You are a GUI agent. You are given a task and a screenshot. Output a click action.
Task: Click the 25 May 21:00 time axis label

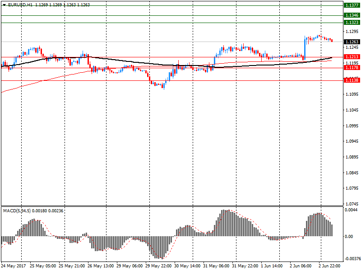72,266
